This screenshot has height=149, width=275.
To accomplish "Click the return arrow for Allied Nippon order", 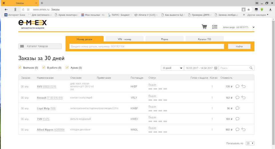I will [243, 129].
